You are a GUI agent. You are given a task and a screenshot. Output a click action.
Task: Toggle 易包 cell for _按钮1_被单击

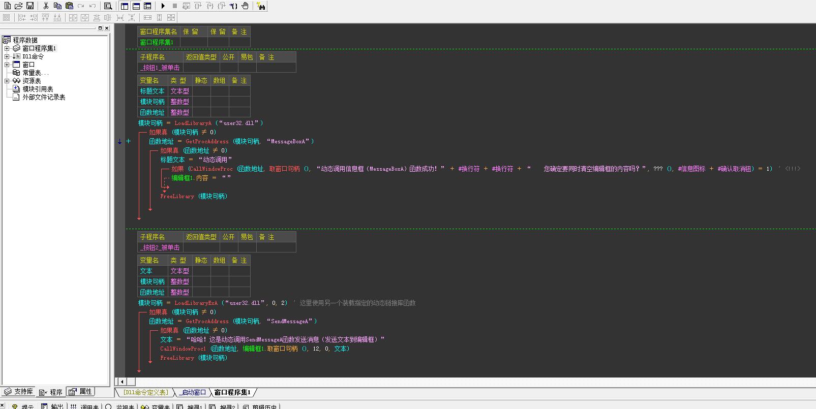point(247,68)
